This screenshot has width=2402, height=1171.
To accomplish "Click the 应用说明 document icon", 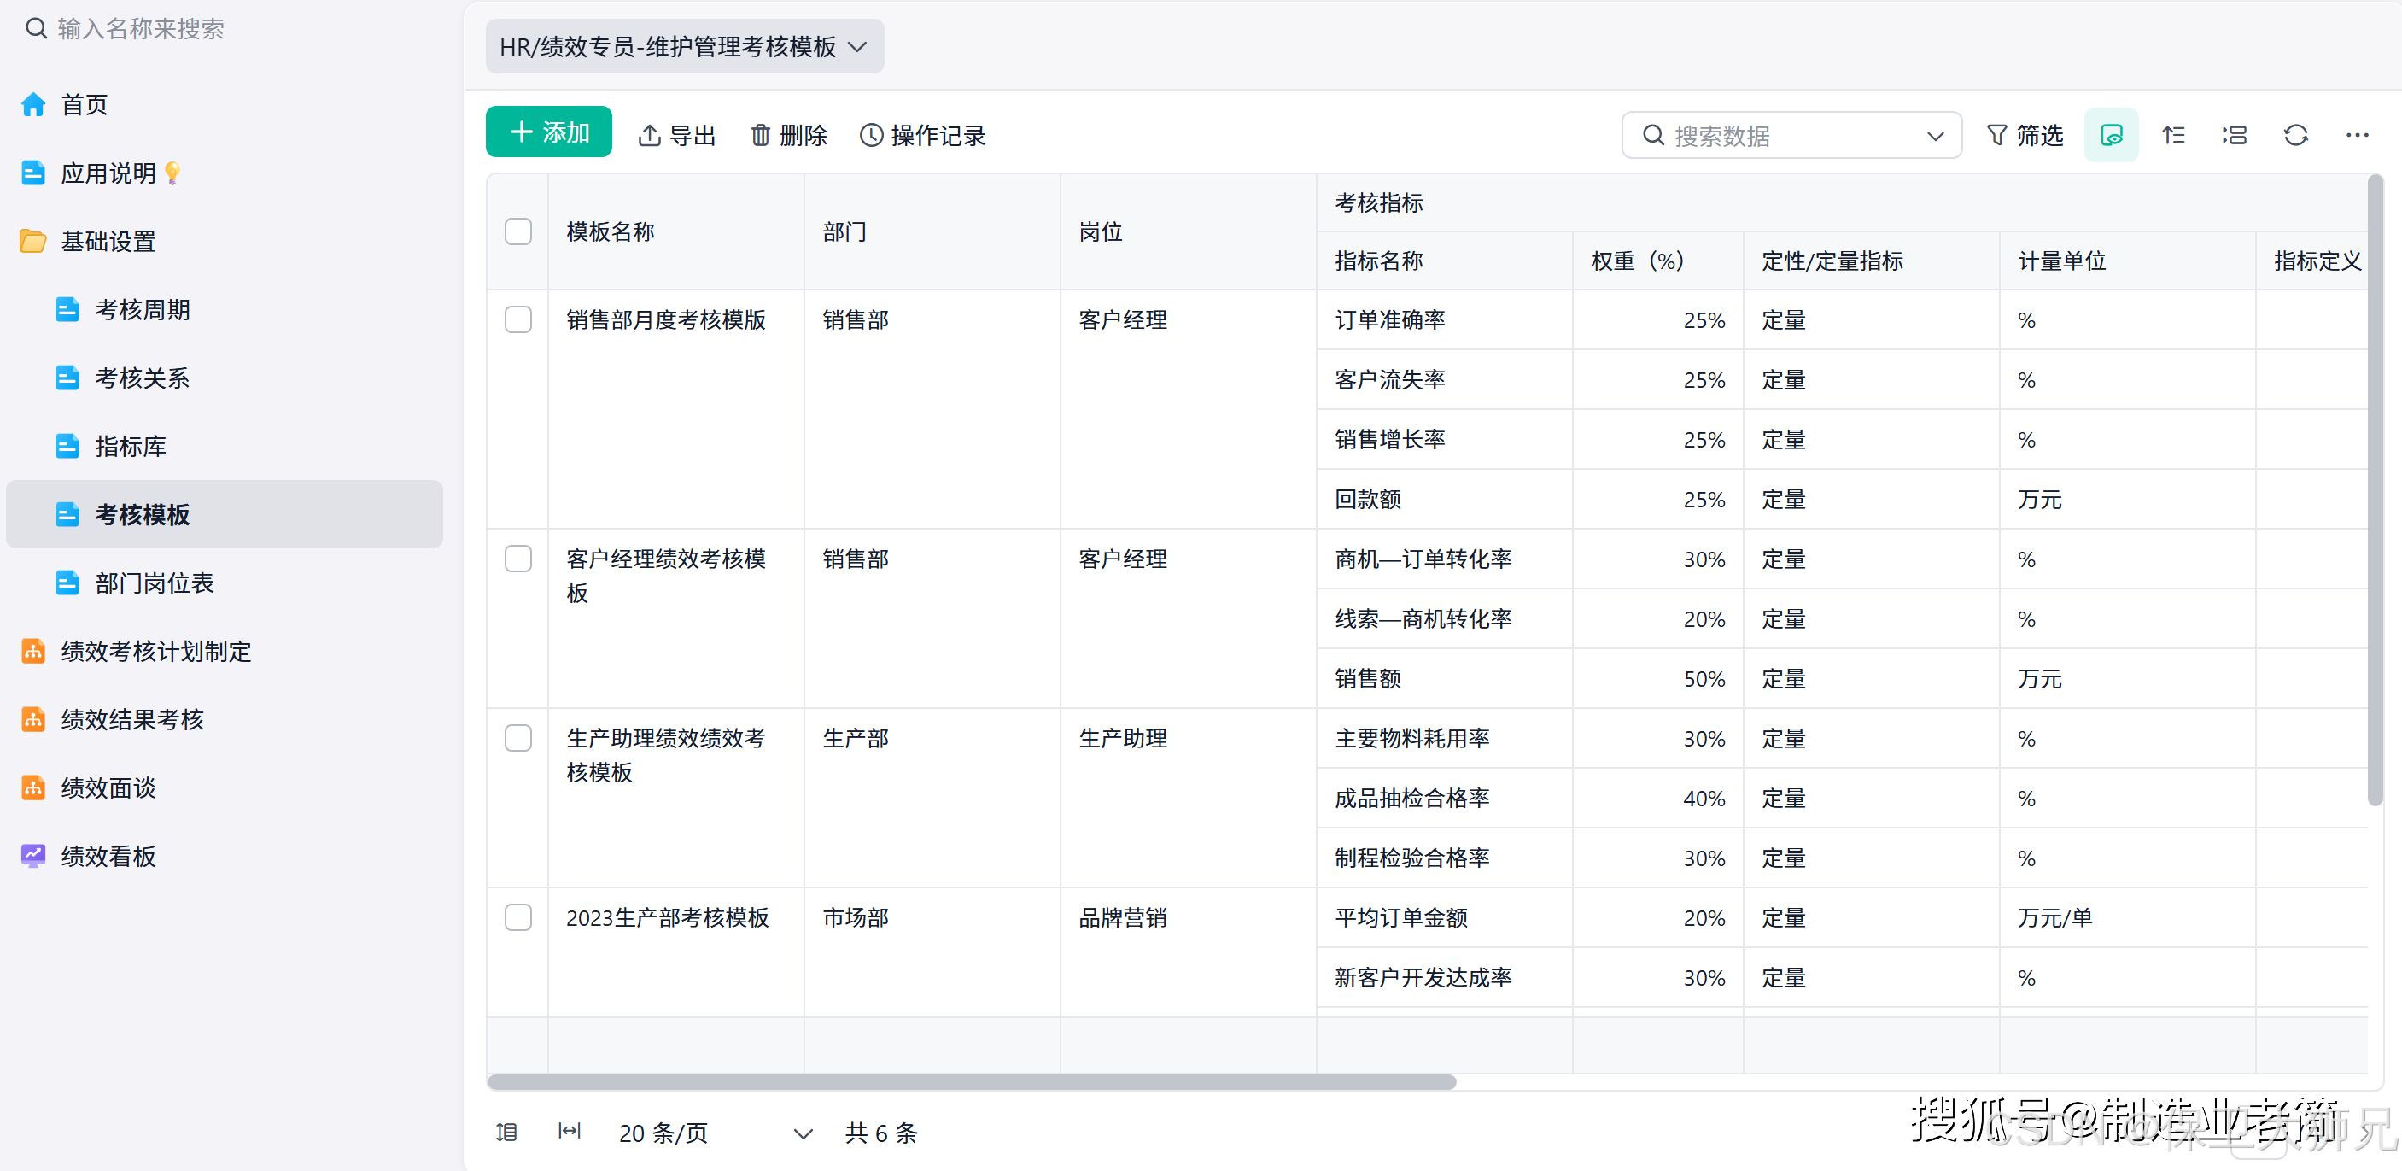I will click(x=33, y=173).
